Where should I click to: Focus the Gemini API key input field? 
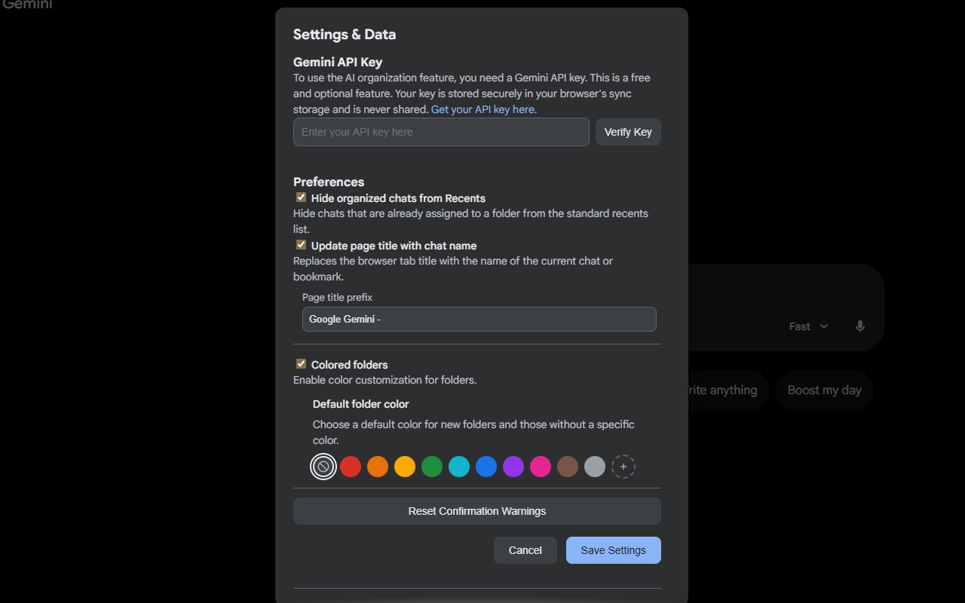[x=441, y=132]
